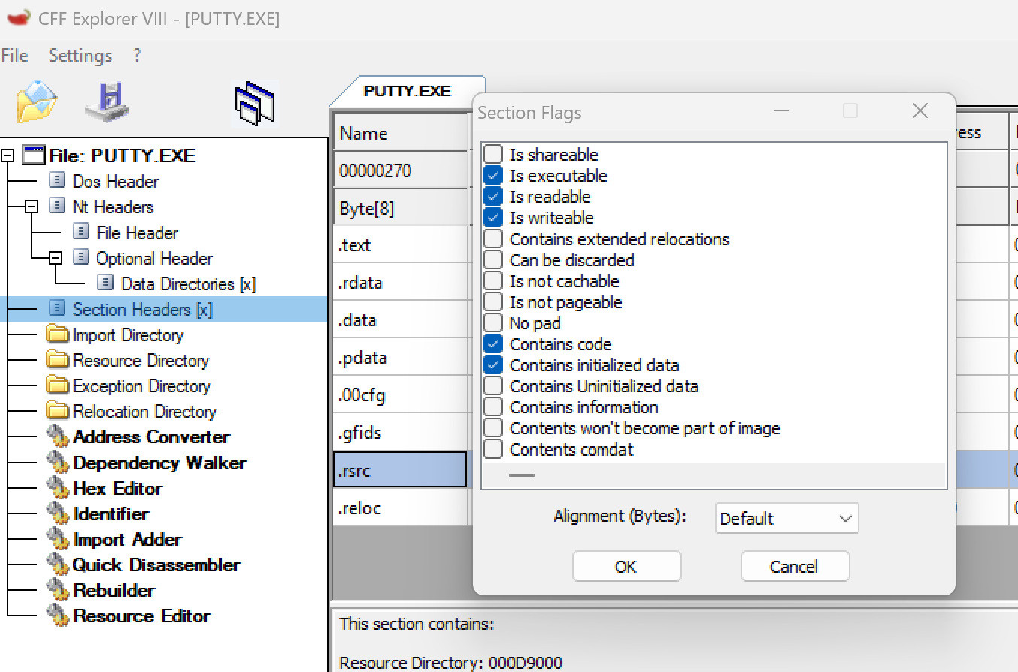This screenshot has width=1018, height=672.
Task: Select the .00cfg section row
Action: pos(400,395)
